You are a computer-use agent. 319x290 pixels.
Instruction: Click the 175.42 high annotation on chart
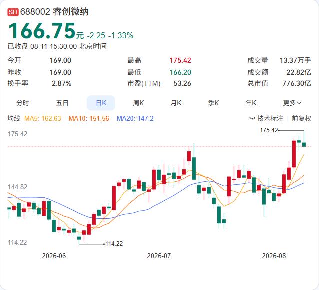coord(269,130)
